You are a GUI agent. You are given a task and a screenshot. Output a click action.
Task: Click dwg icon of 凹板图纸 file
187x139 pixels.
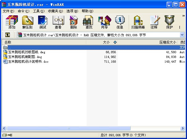(x=5, y=52)
